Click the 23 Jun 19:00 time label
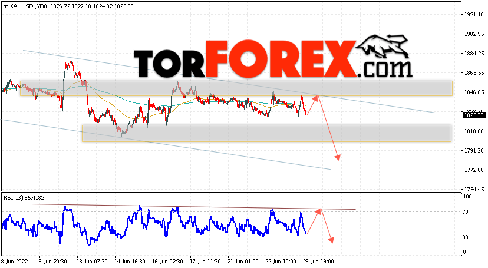Viewport: 488px width, 268px height. click(318, 262)
